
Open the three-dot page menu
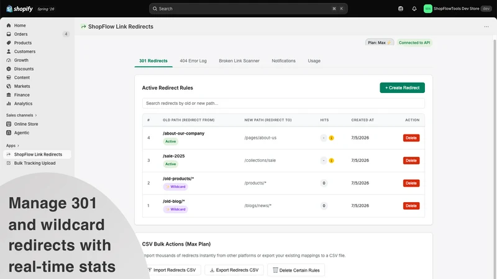[486, 27]
